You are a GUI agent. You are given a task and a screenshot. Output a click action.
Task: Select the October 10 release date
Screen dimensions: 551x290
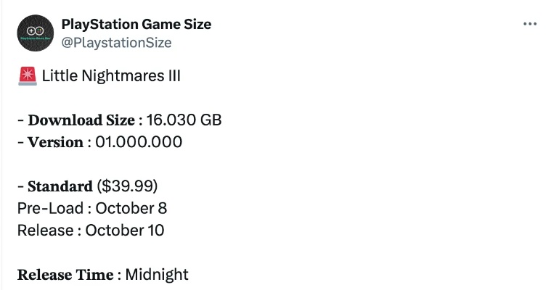(x=125, y=231)
